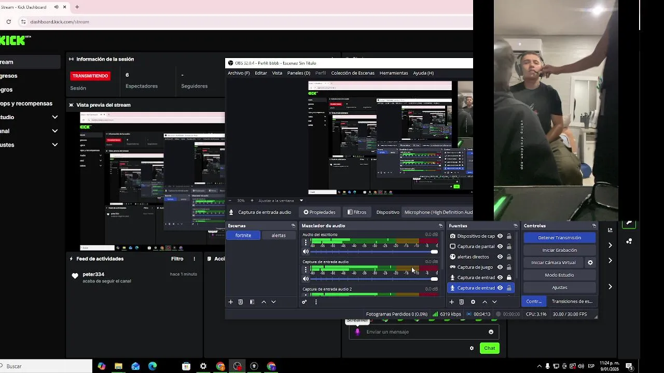Zoom out OBS preview with minus
This screenshot has height=373, width=664.
[x=230, y=200]
